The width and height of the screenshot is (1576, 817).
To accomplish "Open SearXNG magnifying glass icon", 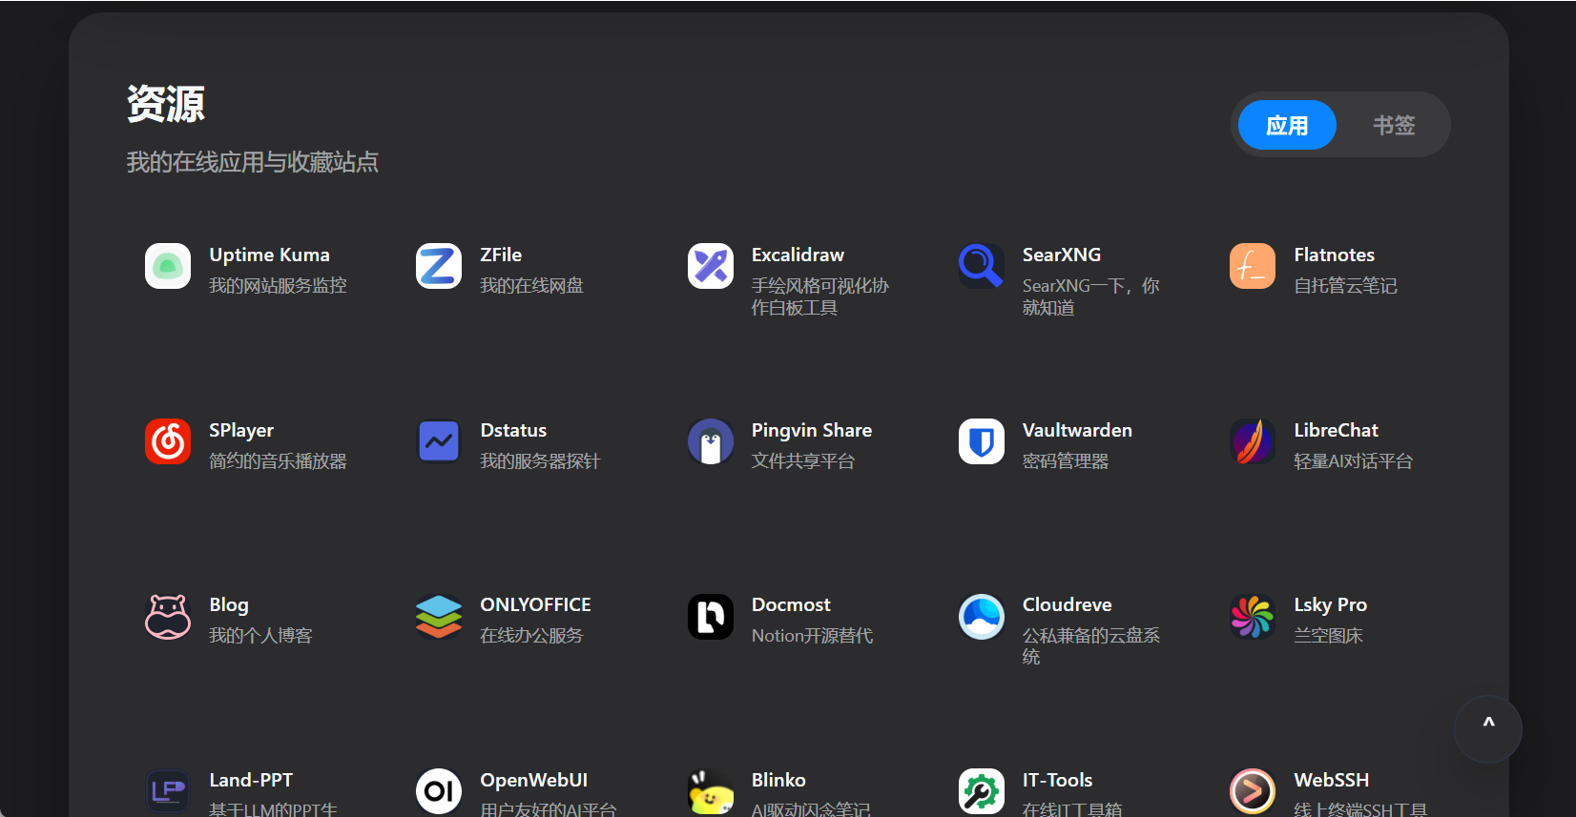I will (x=981, y=266).
